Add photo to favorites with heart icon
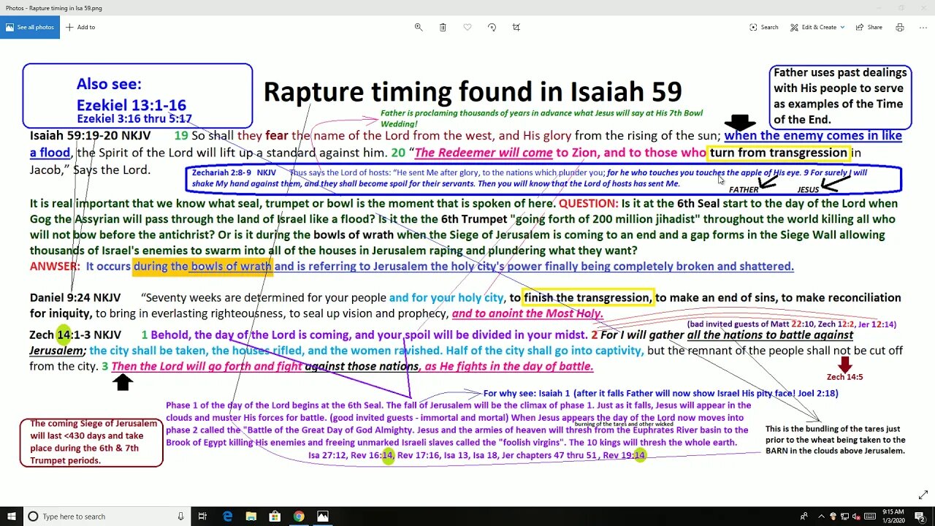This screenshot has width=935, height=526. (467, 27)
